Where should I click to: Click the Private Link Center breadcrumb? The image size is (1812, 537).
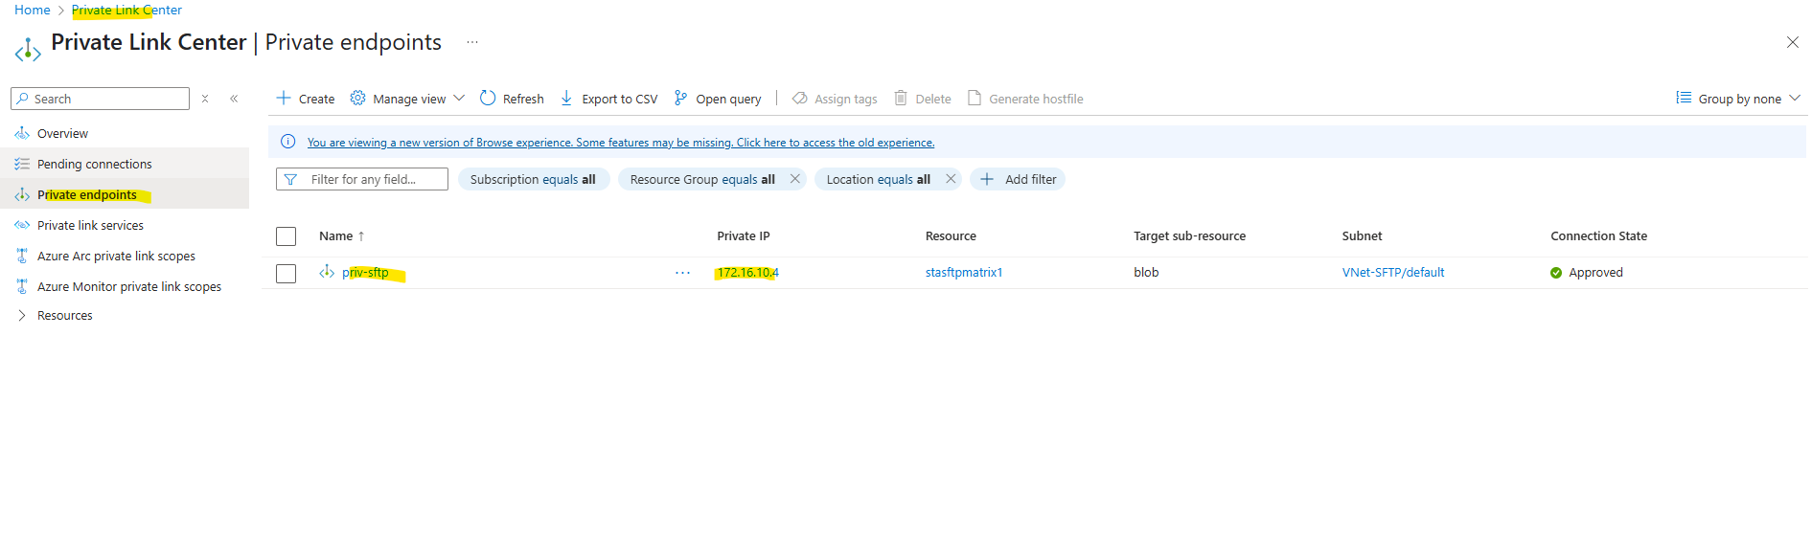126,10
